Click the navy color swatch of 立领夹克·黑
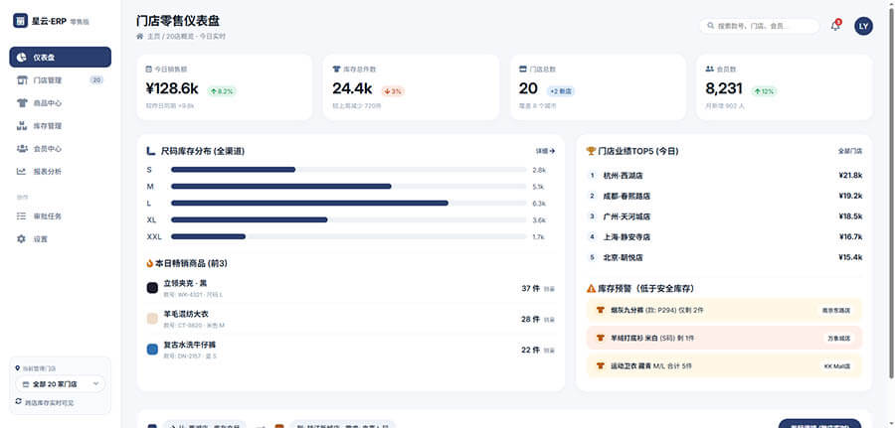895x428 pixels. 152,288
